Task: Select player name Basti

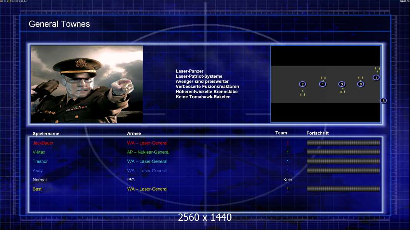Action: [37, 189]
